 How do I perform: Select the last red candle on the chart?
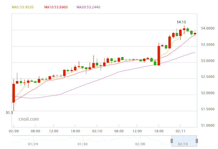pyautogui.click(x=195, y=34)
